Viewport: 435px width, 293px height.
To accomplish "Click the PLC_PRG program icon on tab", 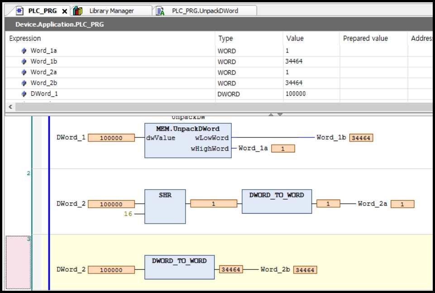I will (19, 11).
